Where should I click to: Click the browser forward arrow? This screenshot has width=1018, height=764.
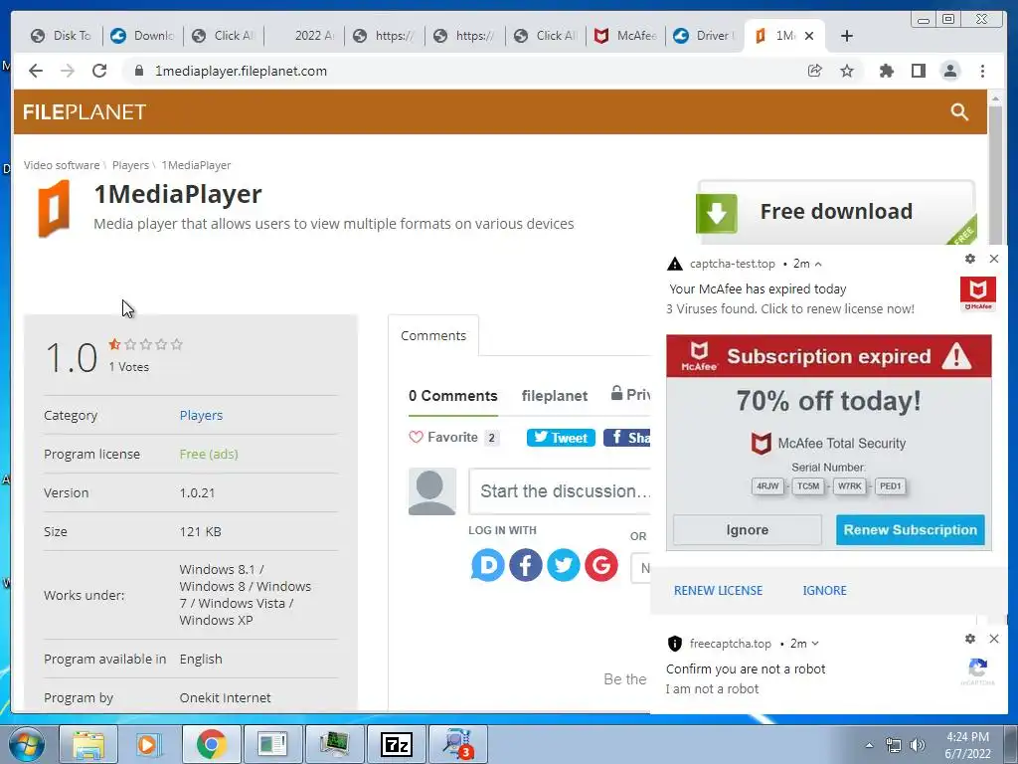pyautogui.click(x=68, y=71)
